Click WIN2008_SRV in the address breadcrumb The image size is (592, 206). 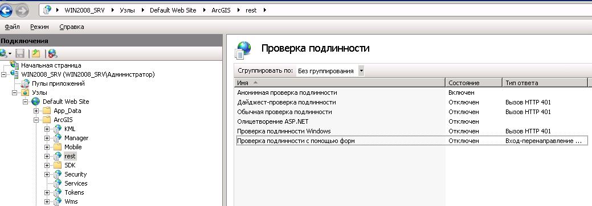click(84, 10)
